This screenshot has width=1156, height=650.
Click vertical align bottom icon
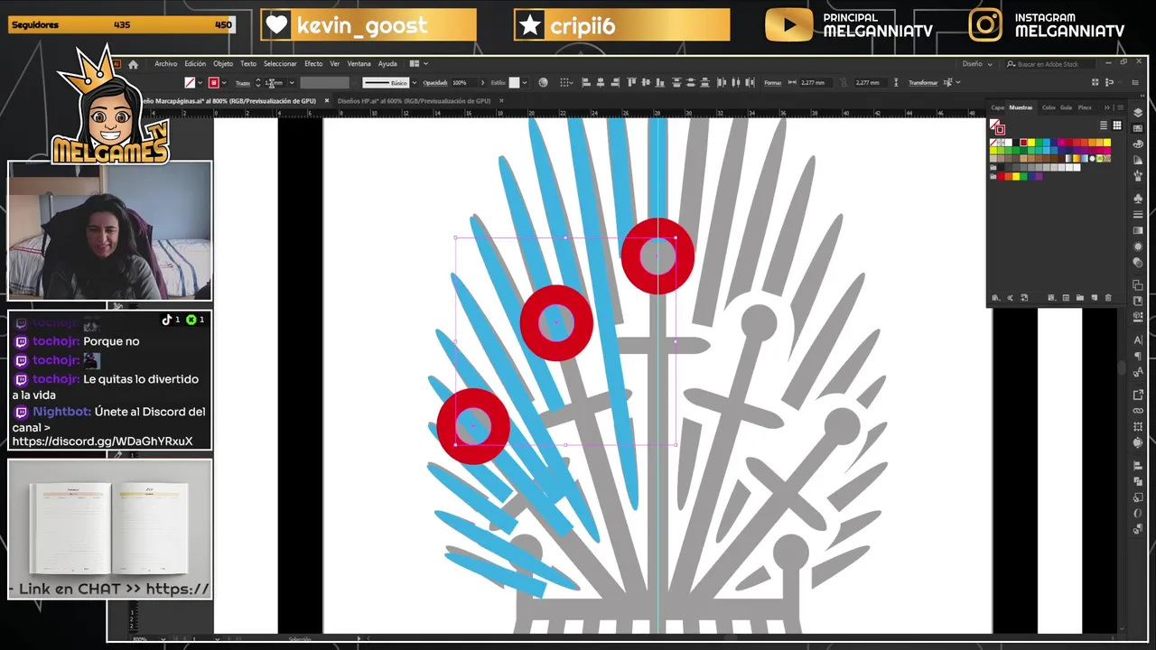coord(658,82)
